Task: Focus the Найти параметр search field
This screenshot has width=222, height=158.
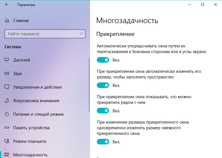Action: pyautogui.click(x=45, y=34)
